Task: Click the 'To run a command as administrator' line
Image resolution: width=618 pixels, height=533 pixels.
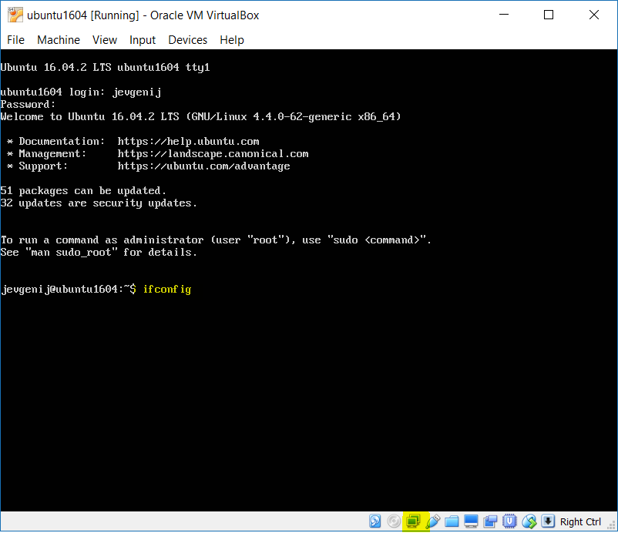Action: click(x=216, y=240)
